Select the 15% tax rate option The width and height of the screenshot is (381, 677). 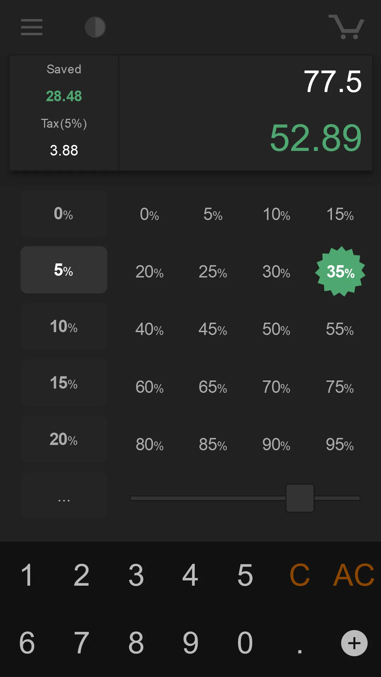[x=64, y=383]
